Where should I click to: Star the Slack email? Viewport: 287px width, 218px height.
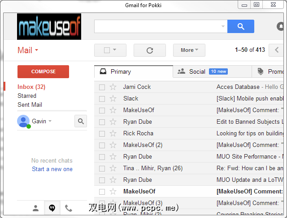113,99
